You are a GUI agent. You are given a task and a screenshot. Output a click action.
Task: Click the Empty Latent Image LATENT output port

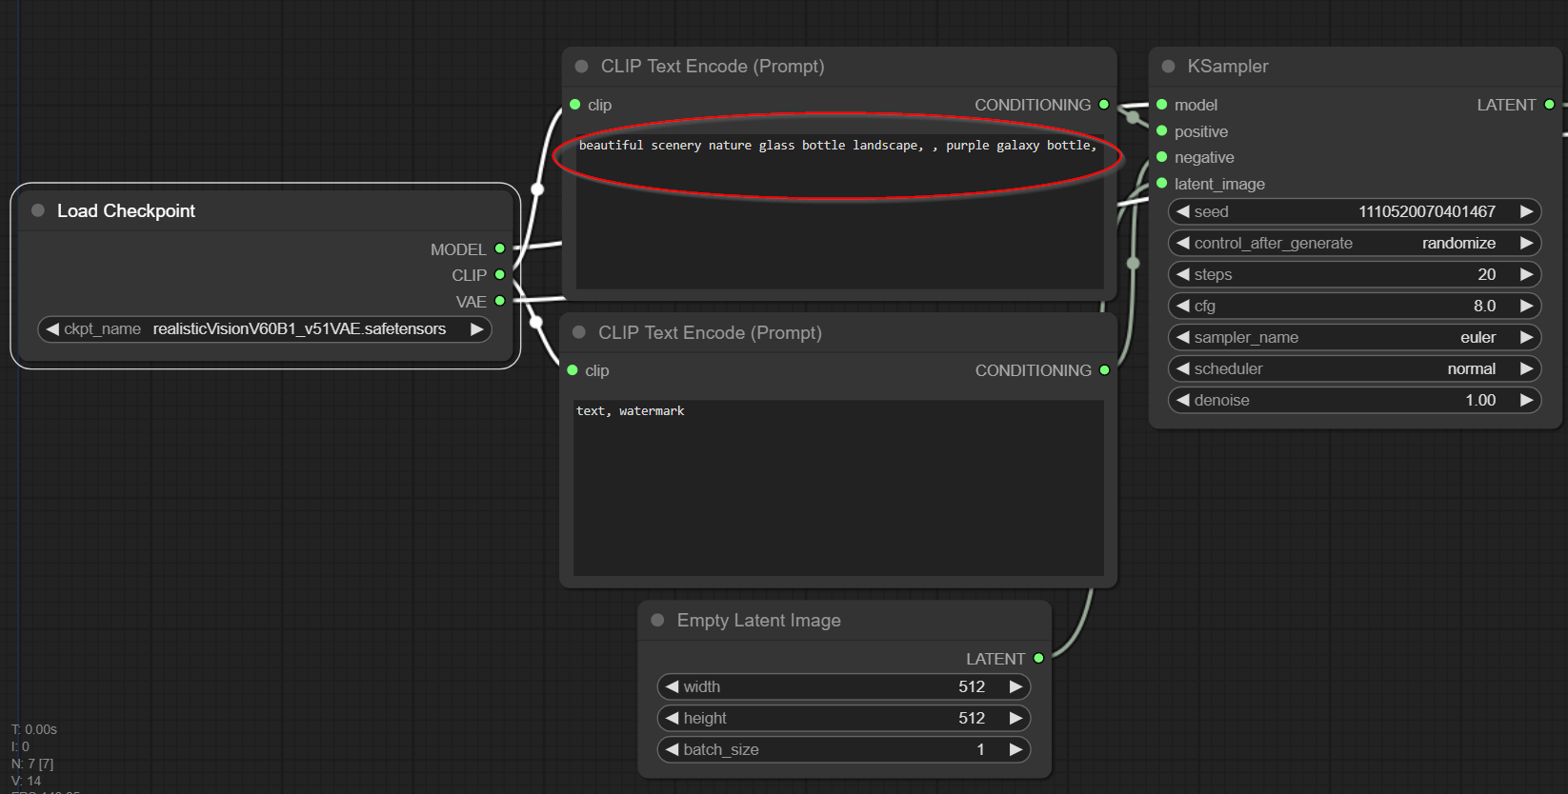[x=1038, y=658]
